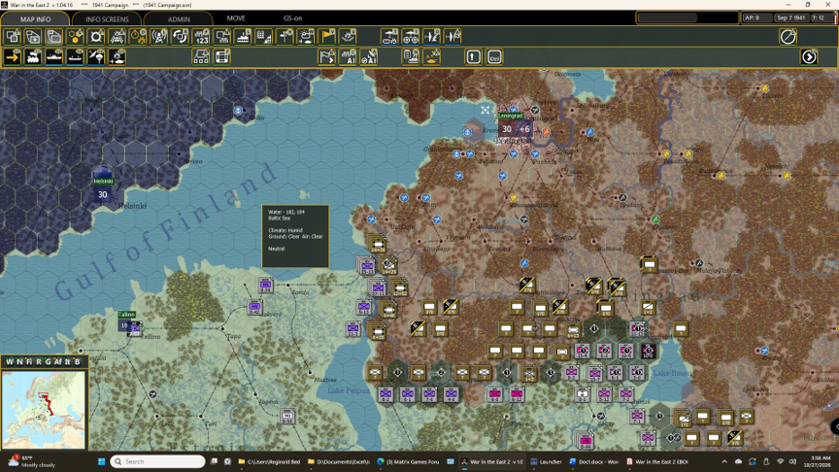
Task: Click the flag with arrow icon
Action: pos(327,56)
